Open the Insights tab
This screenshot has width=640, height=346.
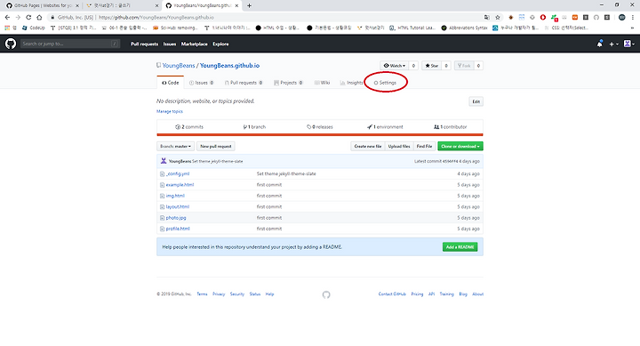click(351, 83)
